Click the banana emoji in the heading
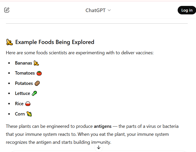This screenshot has height=152, width=196. point(10,42)
